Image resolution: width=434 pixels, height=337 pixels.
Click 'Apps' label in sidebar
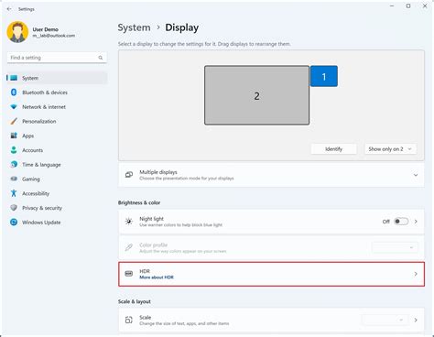(x=28, y=136)
